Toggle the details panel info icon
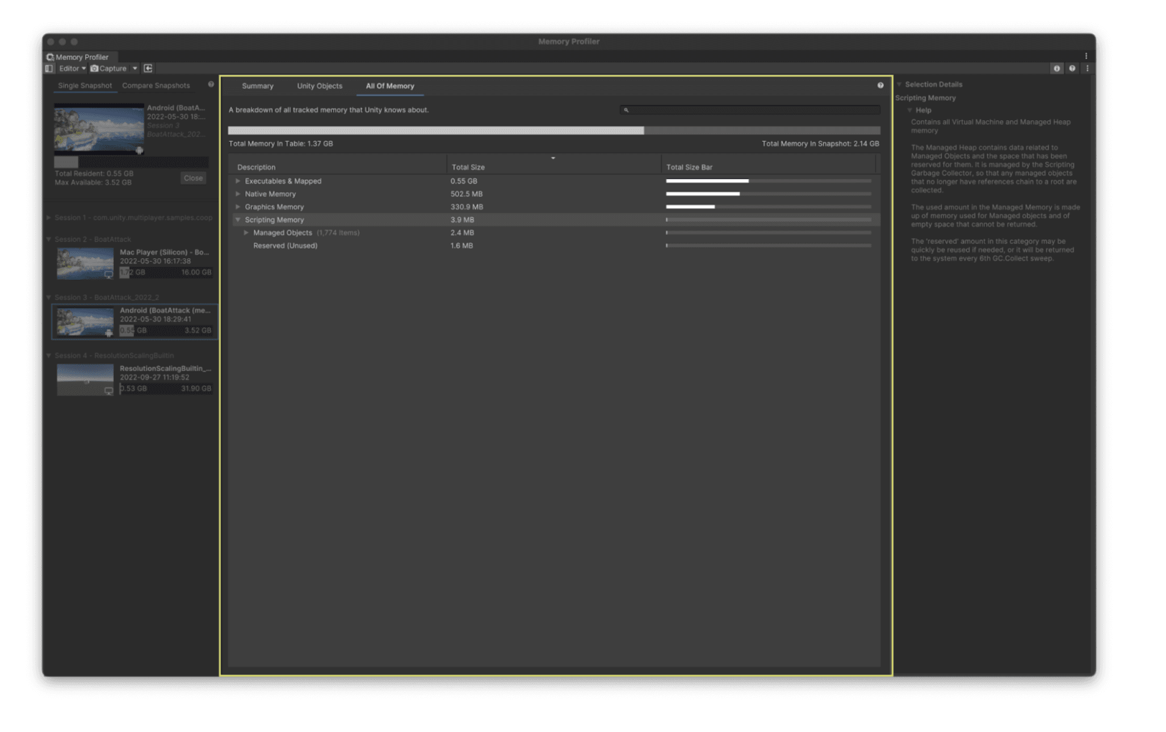 click(x=1056, y=68)
